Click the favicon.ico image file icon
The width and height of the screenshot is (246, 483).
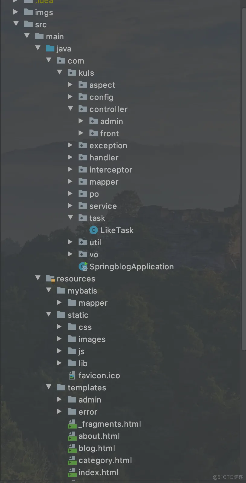click(x=72, y=376)
